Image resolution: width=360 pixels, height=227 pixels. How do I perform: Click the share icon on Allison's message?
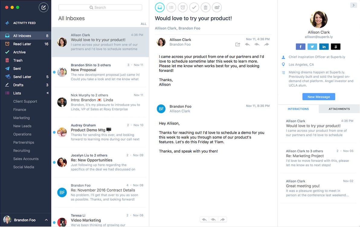pyautogui.click(x=238, y=44)
